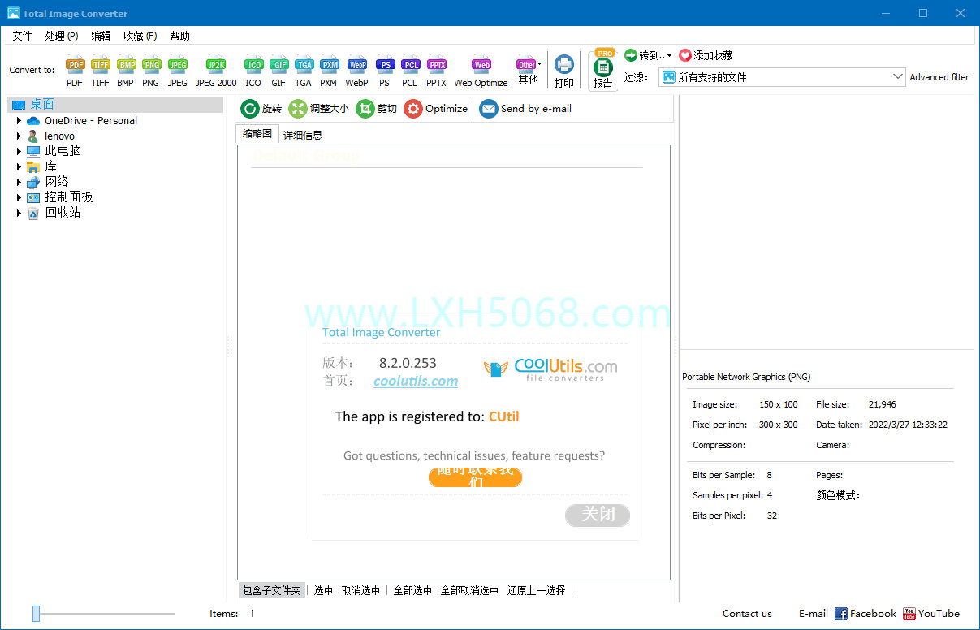Expand the 库 libraries node

pos(19,166)
